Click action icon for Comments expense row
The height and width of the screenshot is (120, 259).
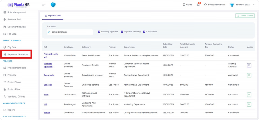pos(249,75)
